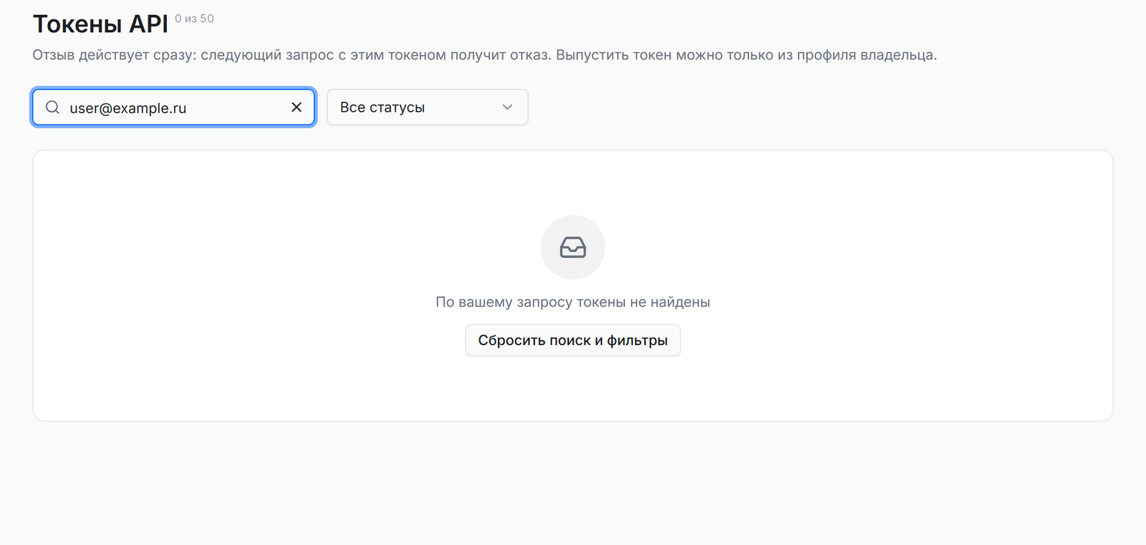
Task: Click the empty inbox tray icon
Action: click(x=573, y=247)
